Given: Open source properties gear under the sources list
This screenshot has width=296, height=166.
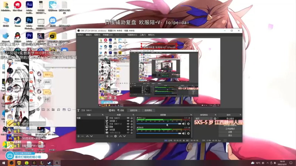Looking at the screenshot, I should [115, 136].
